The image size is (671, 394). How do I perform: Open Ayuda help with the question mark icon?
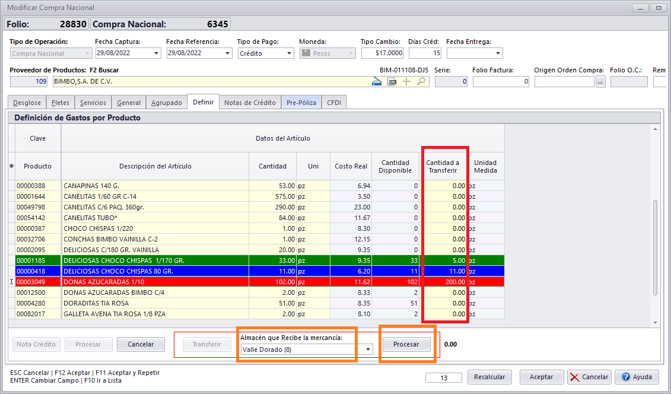tap(636, 377)
